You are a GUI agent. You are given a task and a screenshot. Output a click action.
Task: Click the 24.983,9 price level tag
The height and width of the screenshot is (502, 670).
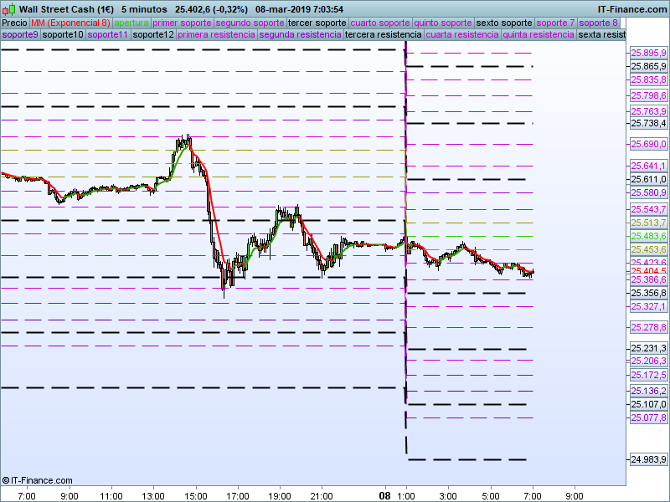[x=648, y=459]
